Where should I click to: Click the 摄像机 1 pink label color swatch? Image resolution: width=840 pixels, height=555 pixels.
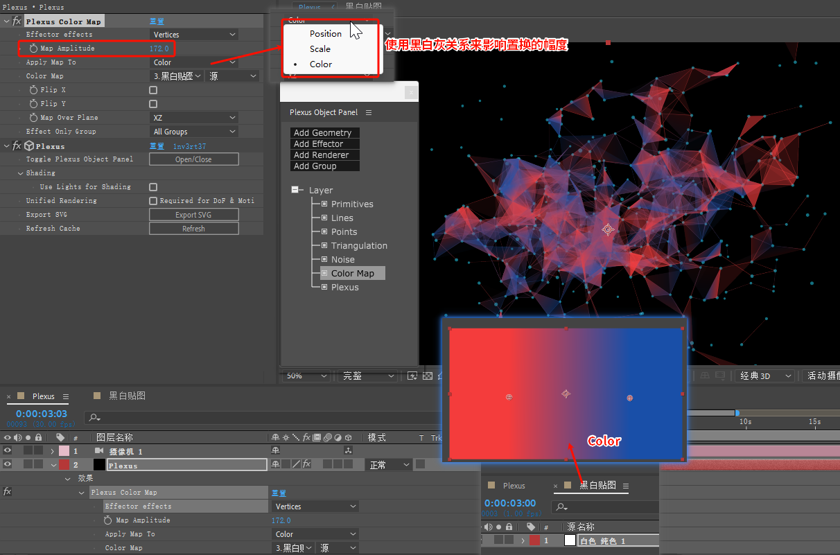[x=64, y=451]
